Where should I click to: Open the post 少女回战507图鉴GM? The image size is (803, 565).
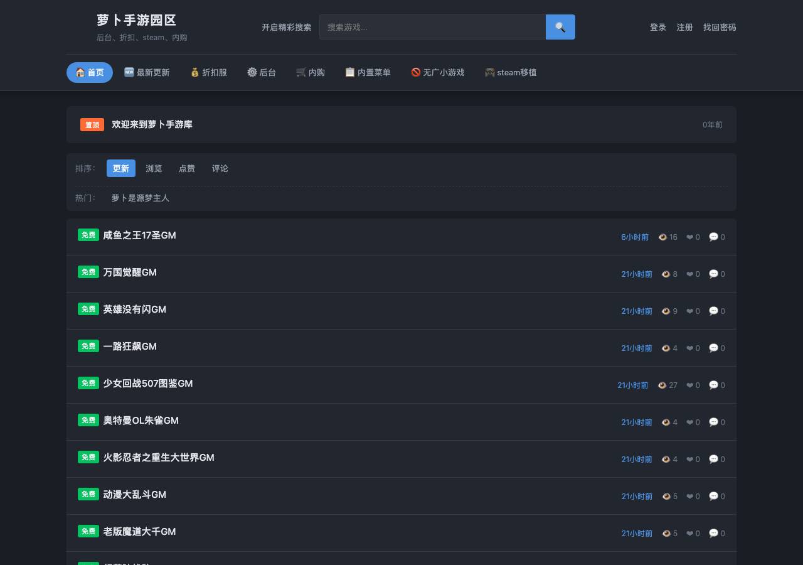pos(148,384)
